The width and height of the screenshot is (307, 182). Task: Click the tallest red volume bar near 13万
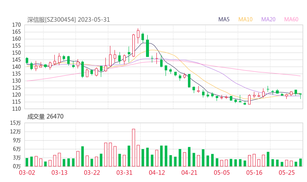pyautogui.click(x=134, y=148)
